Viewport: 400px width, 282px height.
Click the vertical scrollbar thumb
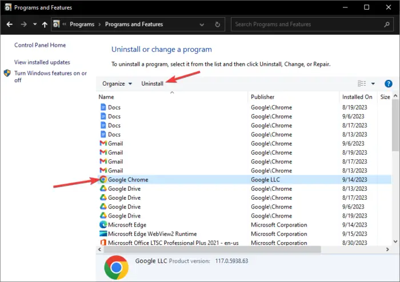tap(395, 126)
